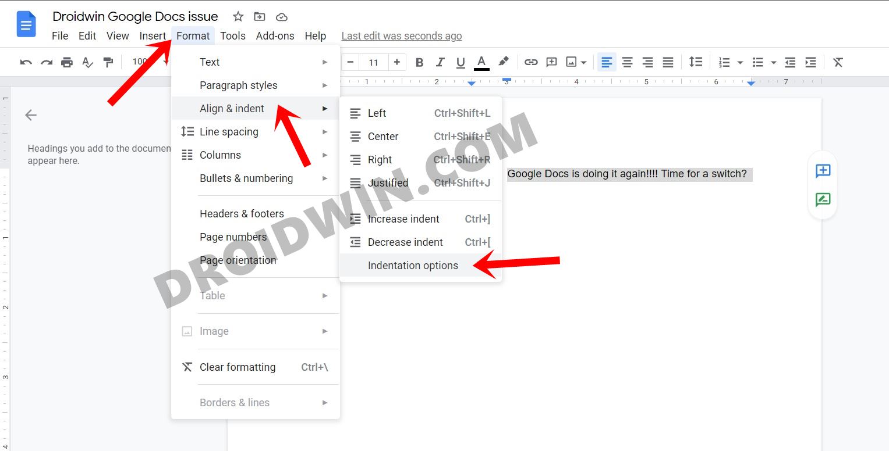Star the Droidwin document
889x451 pixels.
(x=238, y=16)
